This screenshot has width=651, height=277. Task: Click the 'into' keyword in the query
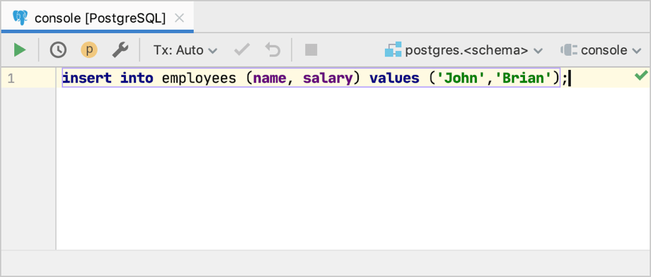click(137, 78)
